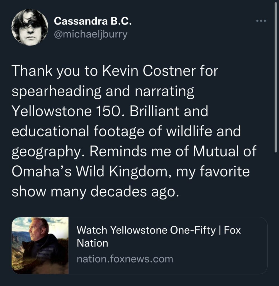Screen dimensions: 279x286
Task: Open the @michaeljburry handle link
Action: (90, 34)
